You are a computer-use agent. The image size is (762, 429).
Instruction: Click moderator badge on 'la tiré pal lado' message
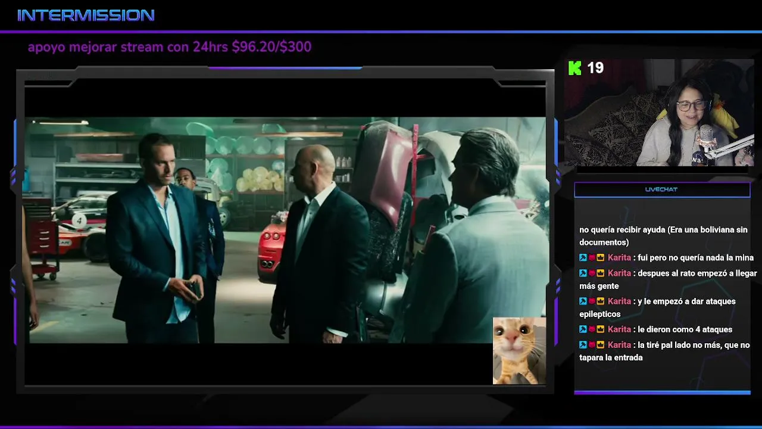(x=583, y=345)
